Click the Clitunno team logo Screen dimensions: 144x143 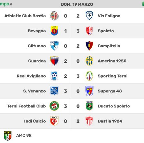click(54, 46)
